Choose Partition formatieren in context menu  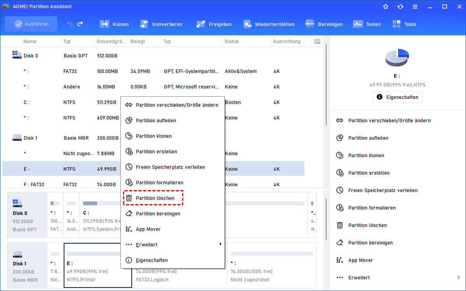coord(173,183)
